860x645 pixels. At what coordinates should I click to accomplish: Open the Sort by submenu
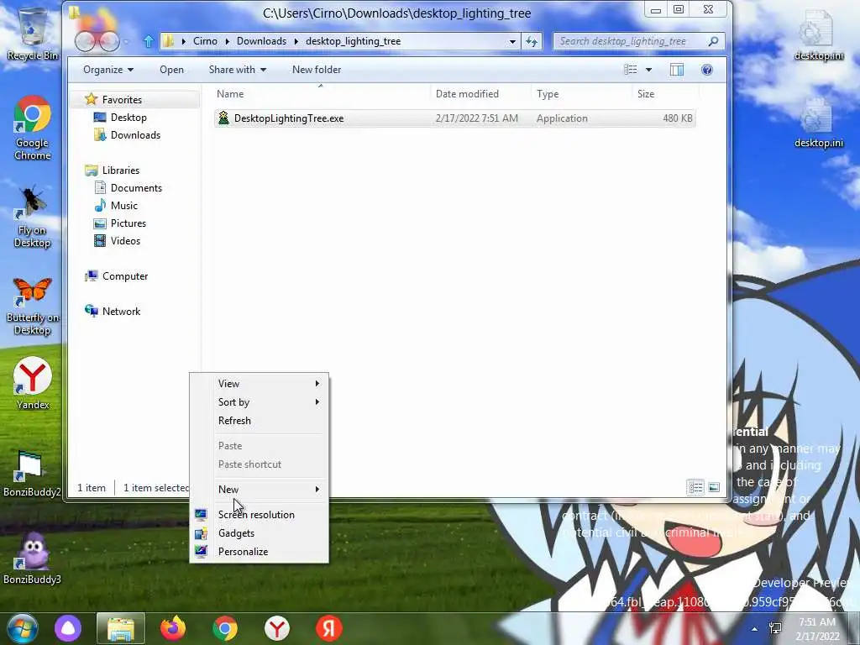[259, 402]
